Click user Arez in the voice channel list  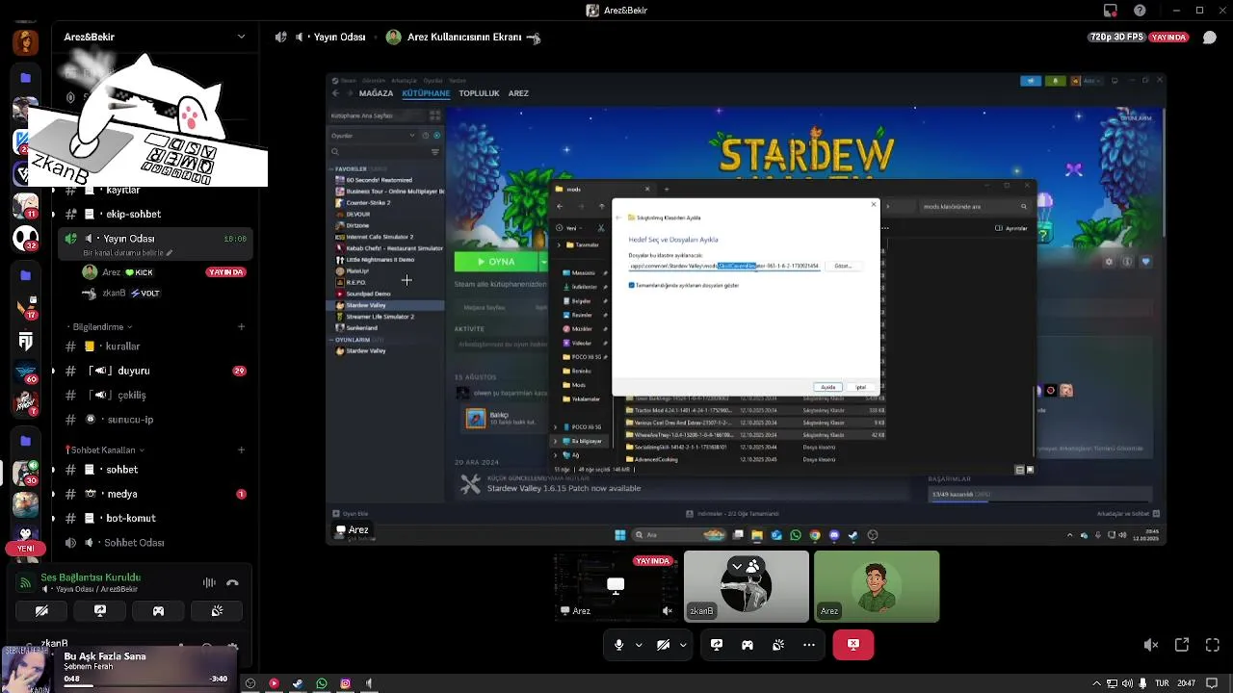tap(111, 272)
